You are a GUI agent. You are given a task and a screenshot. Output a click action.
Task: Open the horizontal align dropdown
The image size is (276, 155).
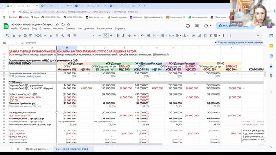[163, 35]
